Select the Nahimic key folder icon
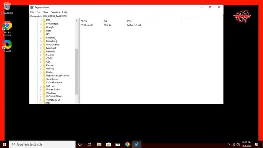263x148 pixels. pos(44,51)
